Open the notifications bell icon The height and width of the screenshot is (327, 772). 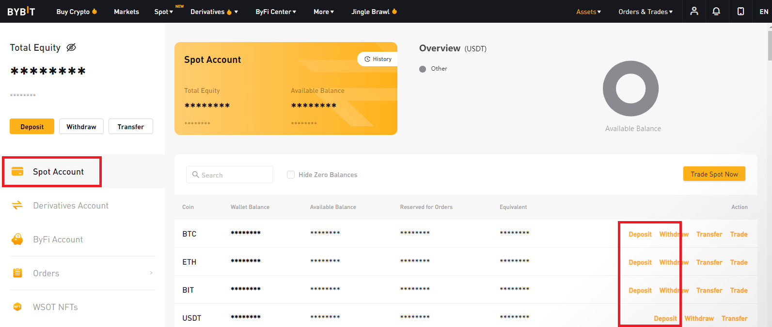click(x=716, y=11)
